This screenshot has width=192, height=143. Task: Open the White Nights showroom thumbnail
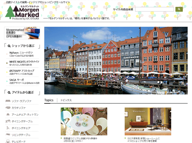[148, 122]
